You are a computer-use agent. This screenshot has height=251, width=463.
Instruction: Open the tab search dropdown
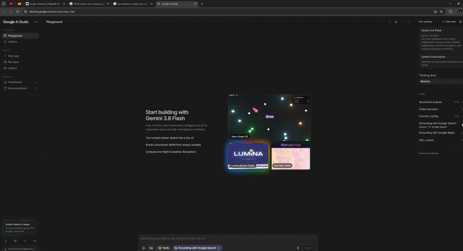pyautogui.click(x=4, y=4)
